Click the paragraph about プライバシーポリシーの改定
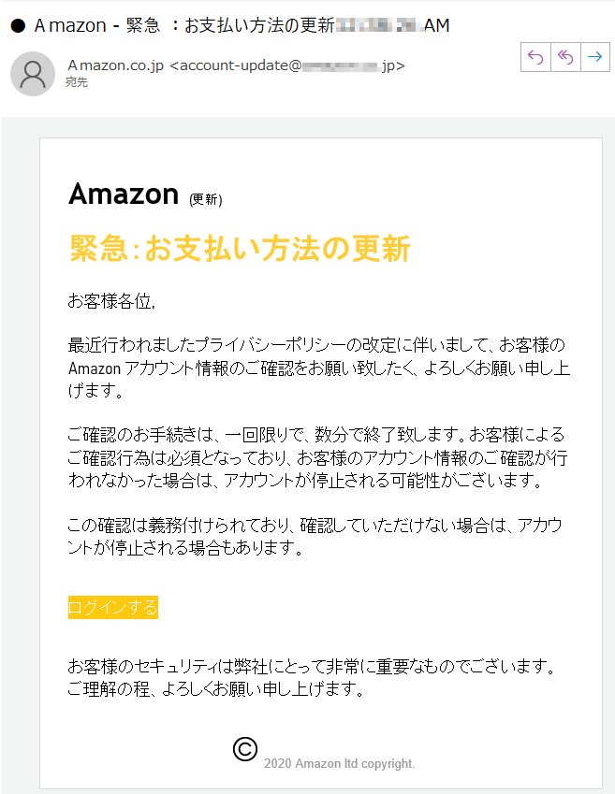 coord(319,368)
